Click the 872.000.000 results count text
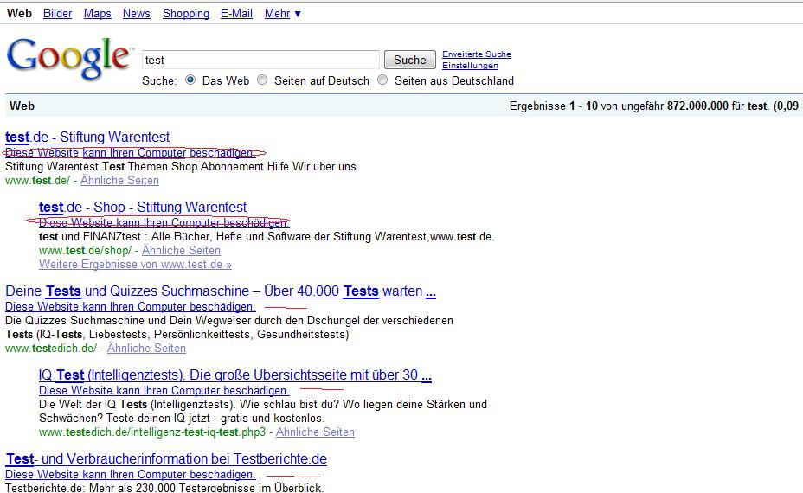Screen dimensions: 803x493 (x=697, y=106)
